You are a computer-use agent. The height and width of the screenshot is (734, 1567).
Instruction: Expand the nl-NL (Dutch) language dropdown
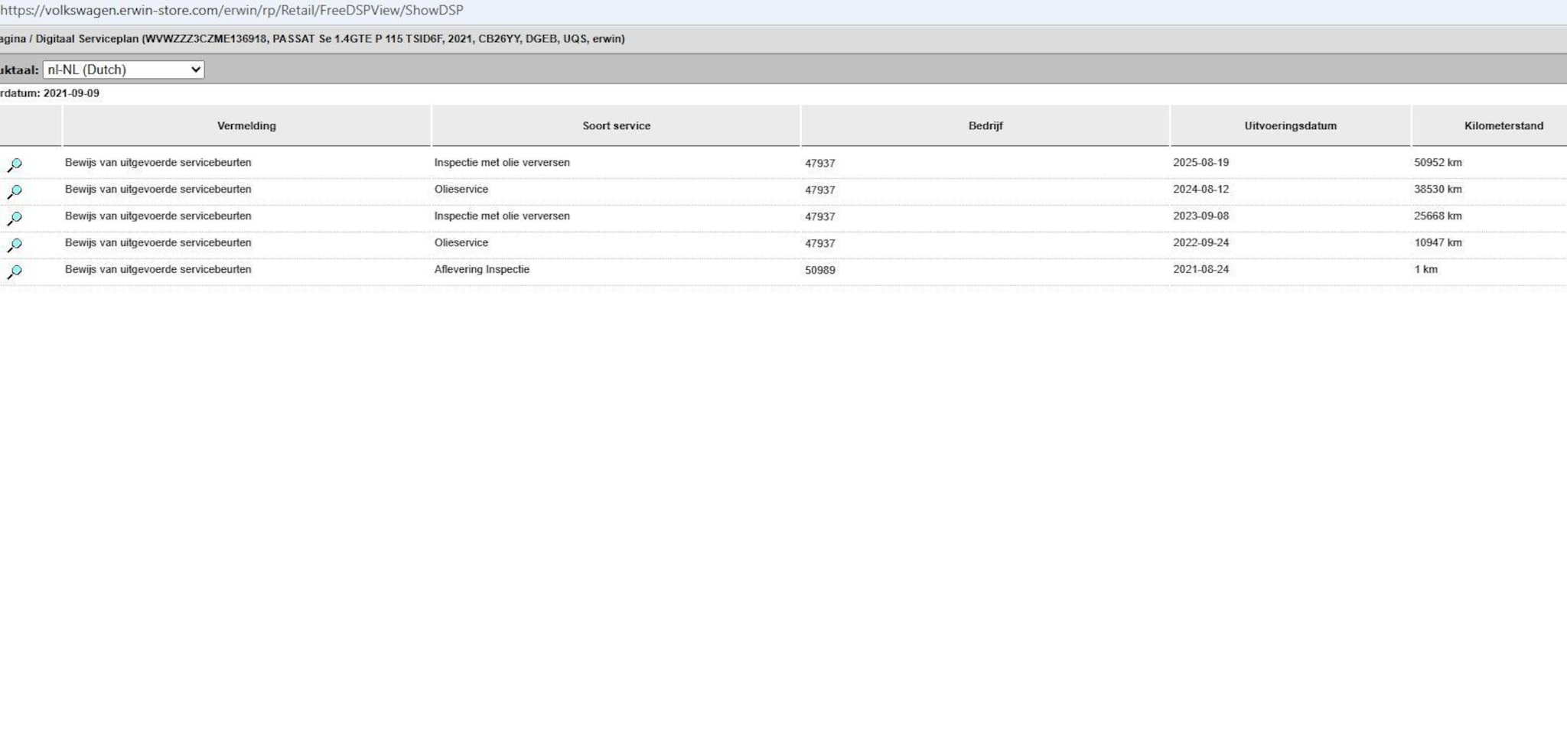point(123,70)
